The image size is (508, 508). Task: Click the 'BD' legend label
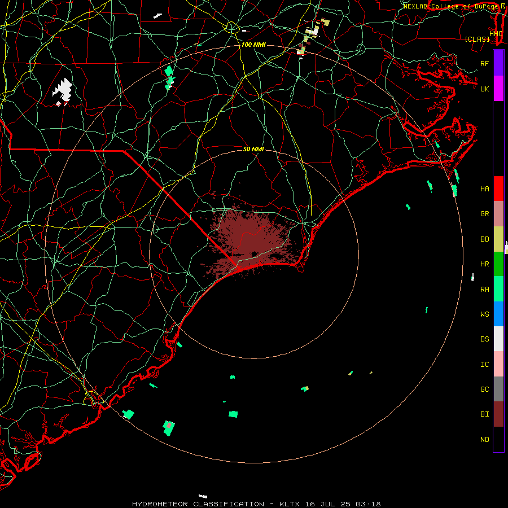(x=484, y=239)
